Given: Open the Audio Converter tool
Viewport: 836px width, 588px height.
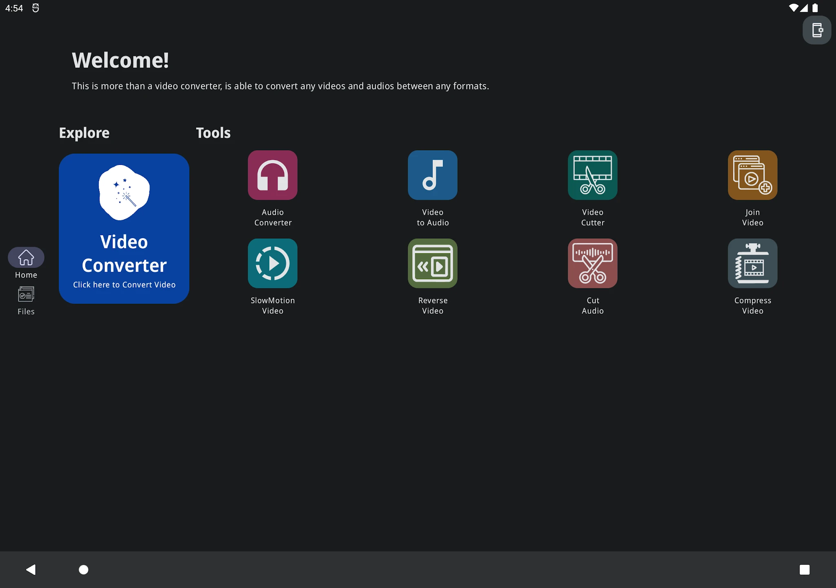Looking at the screenshot, I should click(x=273, y=175).
